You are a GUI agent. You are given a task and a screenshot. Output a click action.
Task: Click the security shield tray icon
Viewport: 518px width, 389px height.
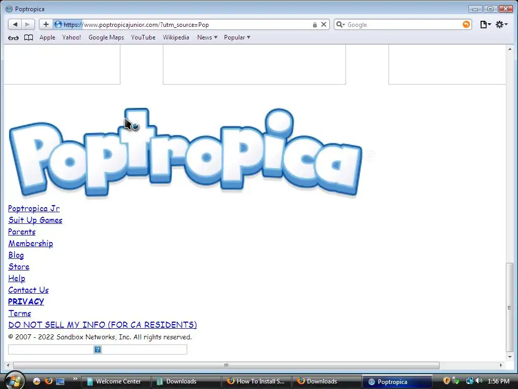(446, 381)
